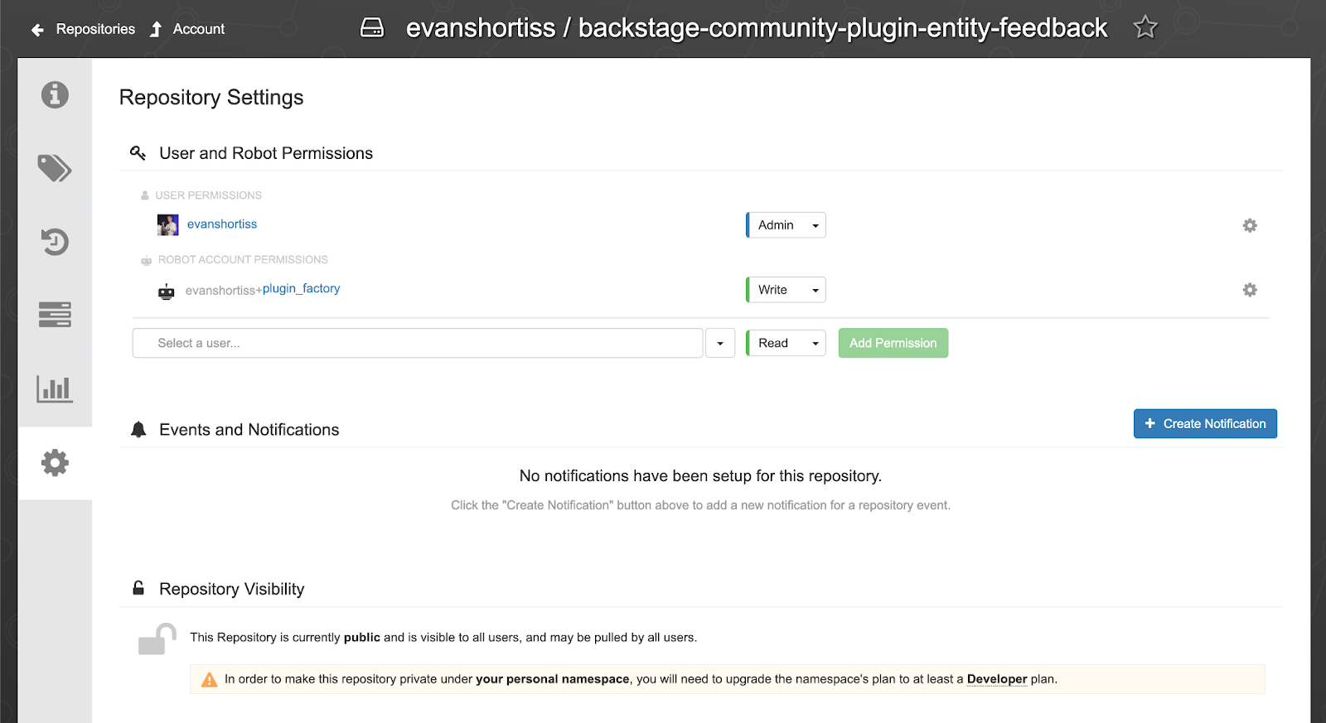Viewport: 1326px width, 723px height.
Task: Click the warning triangle icon in upgrade notice
Action: click(x=209, y=679)
